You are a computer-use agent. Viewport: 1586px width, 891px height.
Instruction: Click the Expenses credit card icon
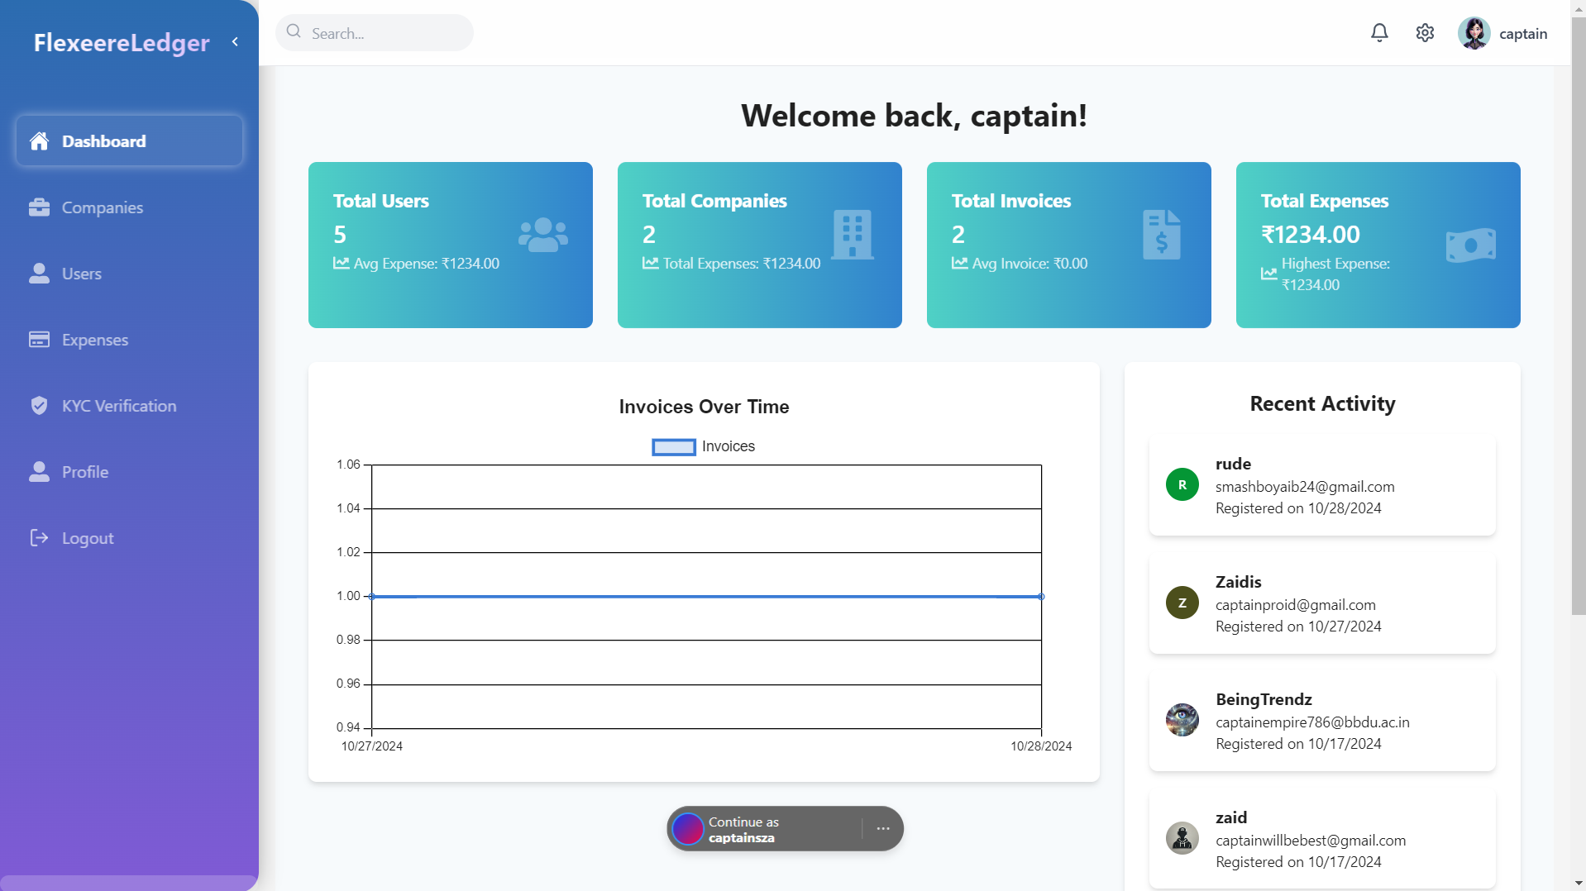click(39, 340)
